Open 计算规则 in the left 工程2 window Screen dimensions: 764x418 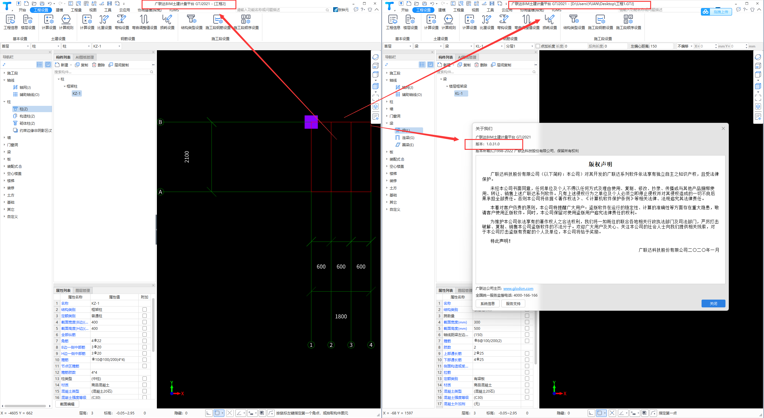pos(66,22)
